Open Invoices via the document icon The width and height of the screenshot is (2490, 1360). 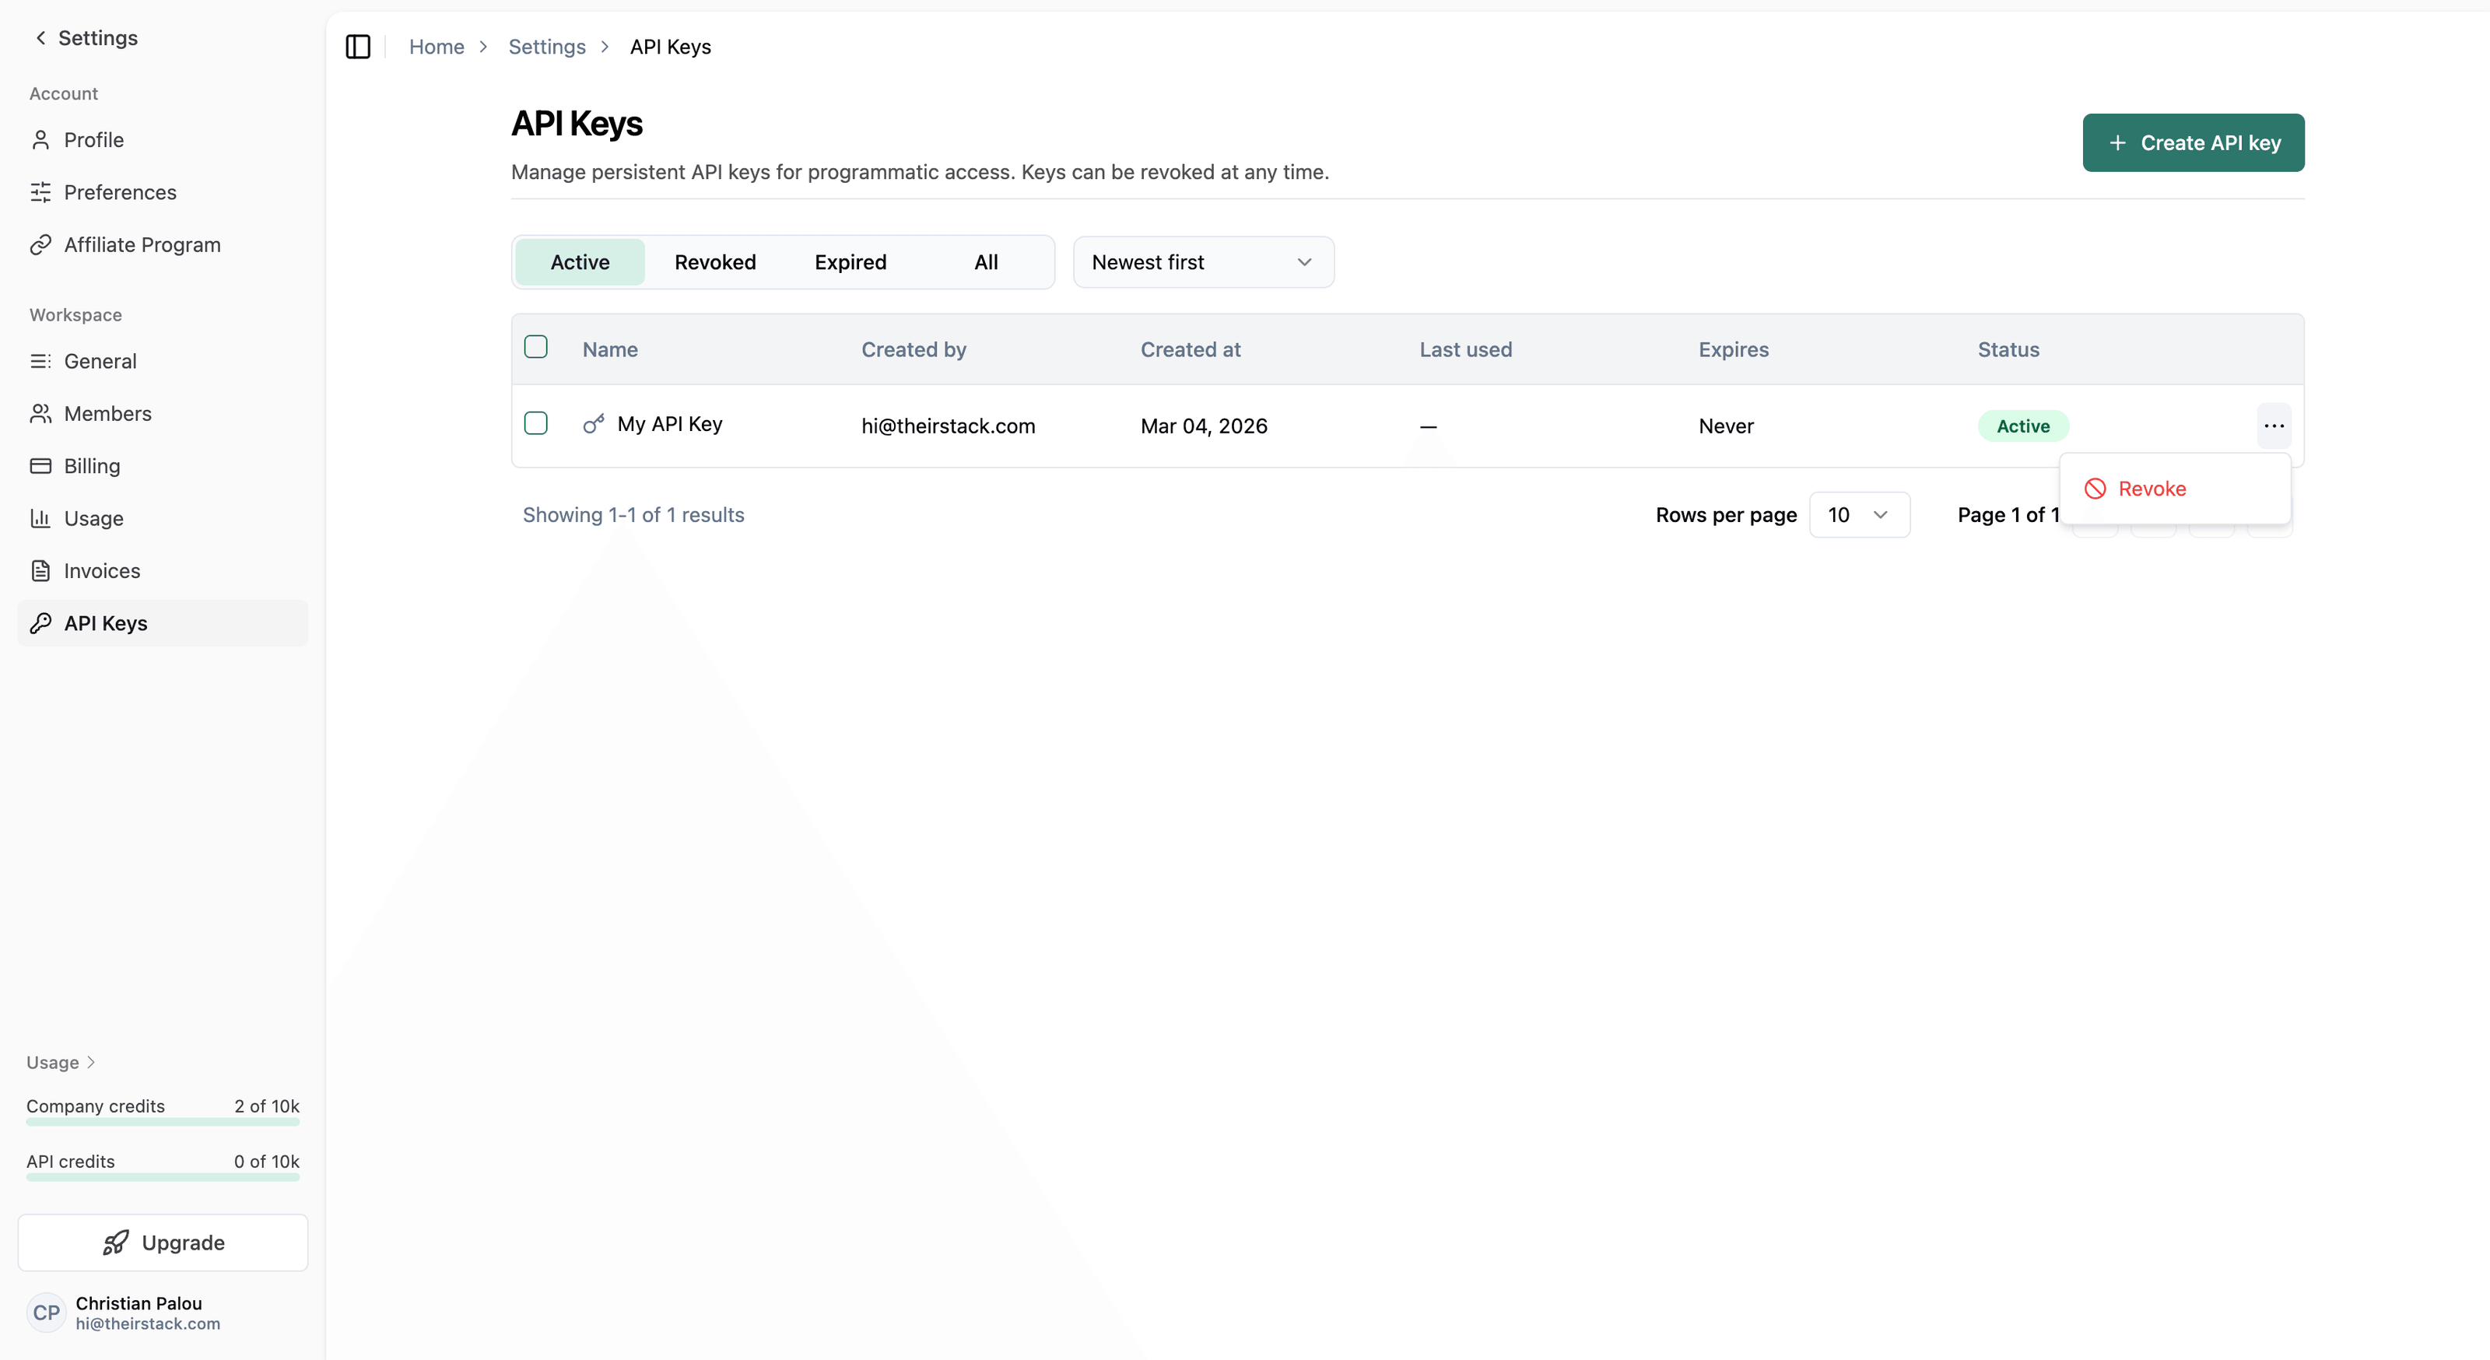coord(40,570)
